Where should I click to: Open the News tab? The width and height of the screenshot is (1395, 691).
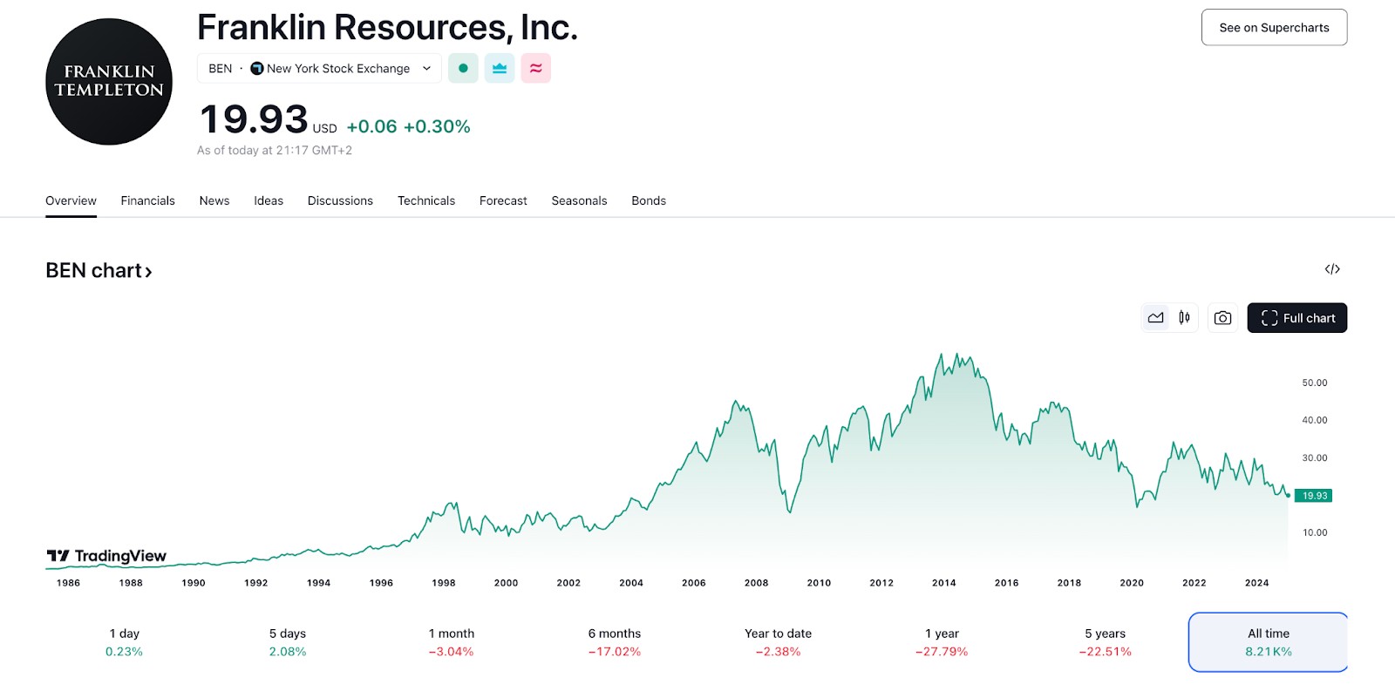coord(214,200)
